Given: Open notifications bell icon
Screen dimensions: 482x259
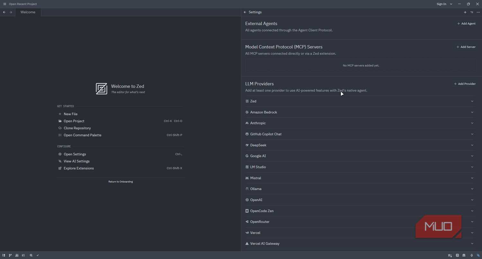Looking at the screenshot, I should [472, 255].
